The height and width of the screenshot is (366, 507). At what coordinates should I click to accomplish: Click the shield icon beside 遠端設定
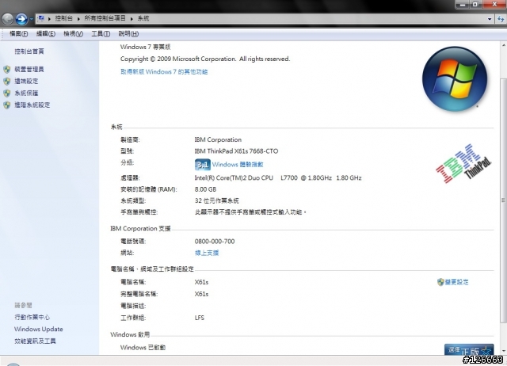pyautogui.click(x=7, y=81)
